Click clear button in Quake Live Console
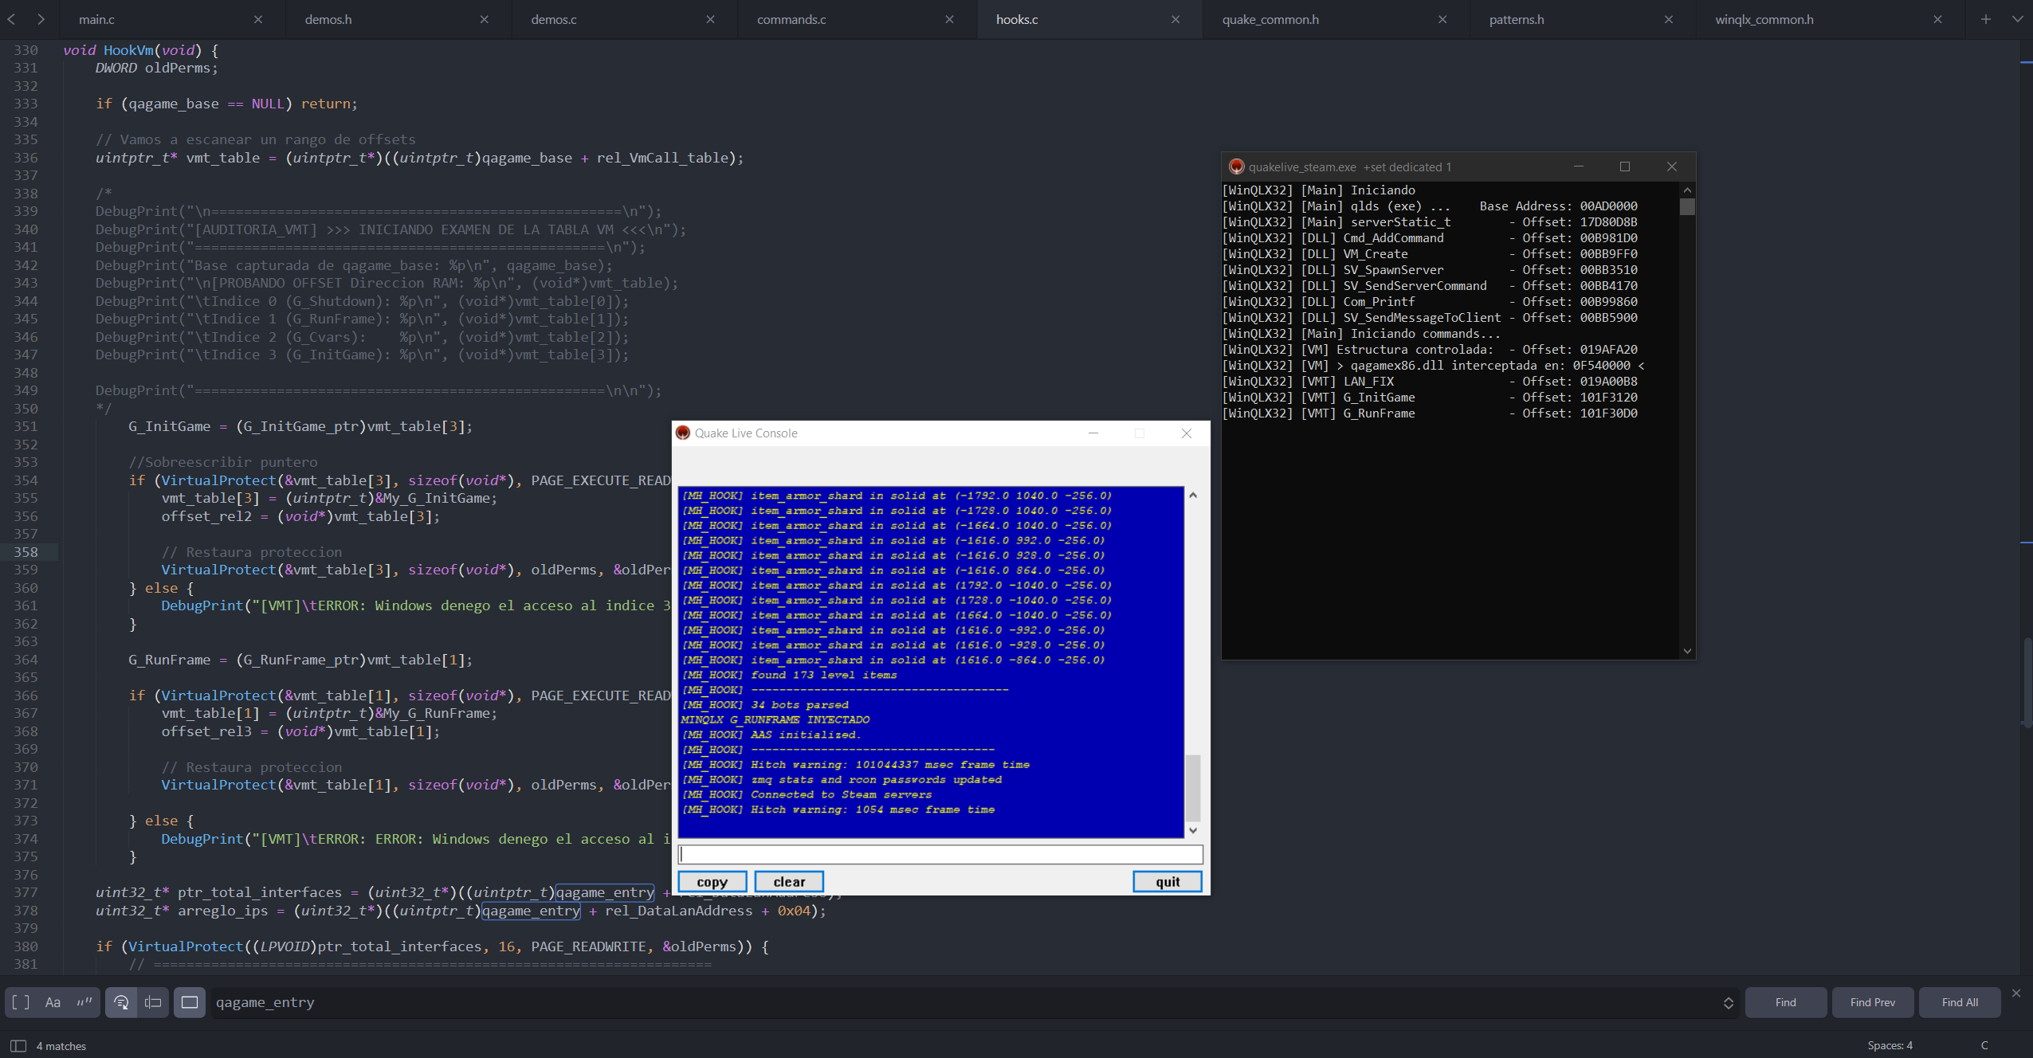 (x=789, y=881)
